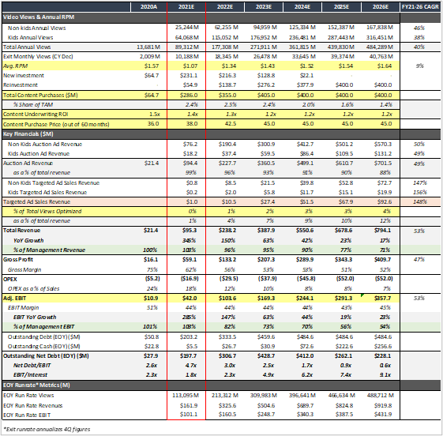This screenshot has height=436, width=443.
Task: Select the 2022E column header
Action: (x=225, y=7)
